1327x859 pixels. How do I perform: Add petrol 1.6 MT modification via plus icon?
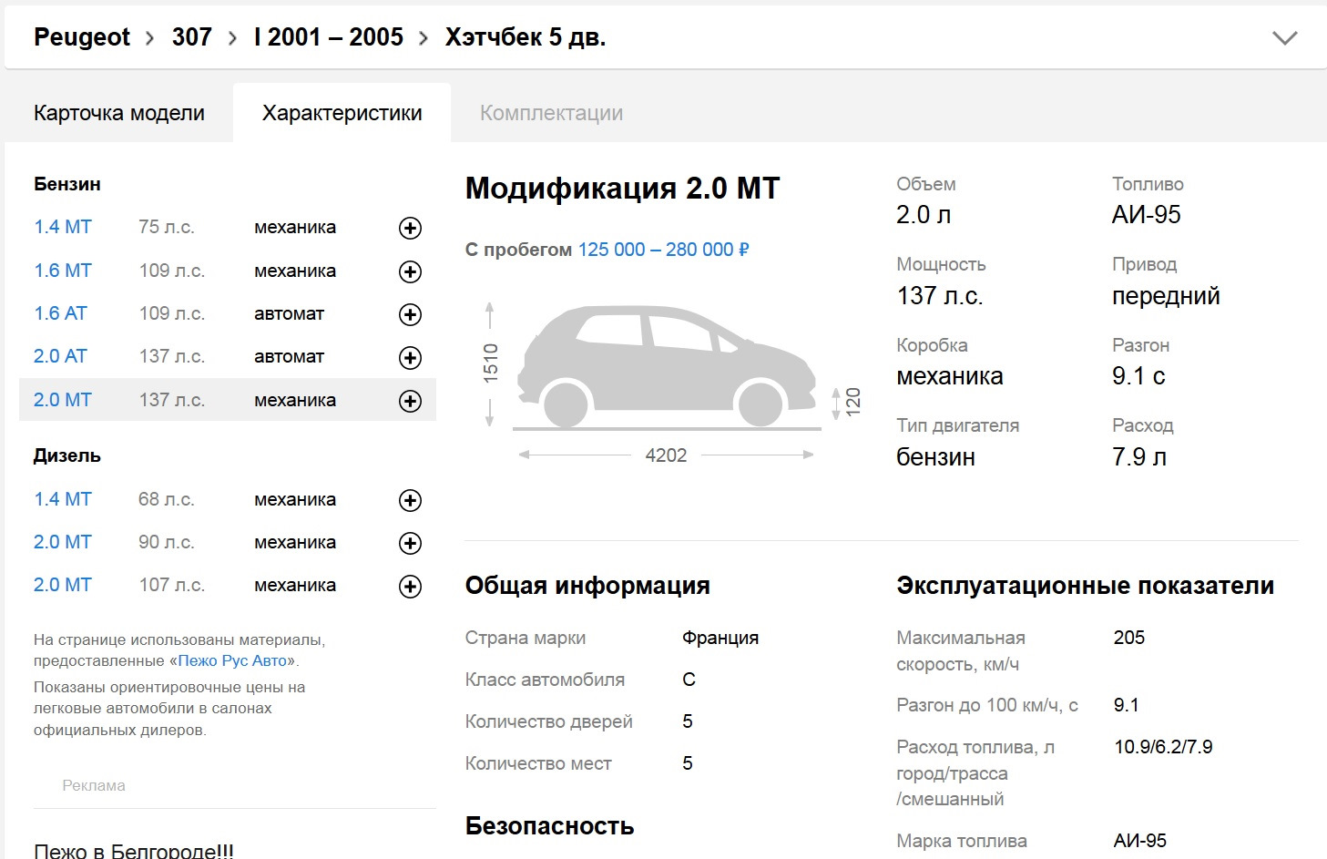tap(410, 271)
